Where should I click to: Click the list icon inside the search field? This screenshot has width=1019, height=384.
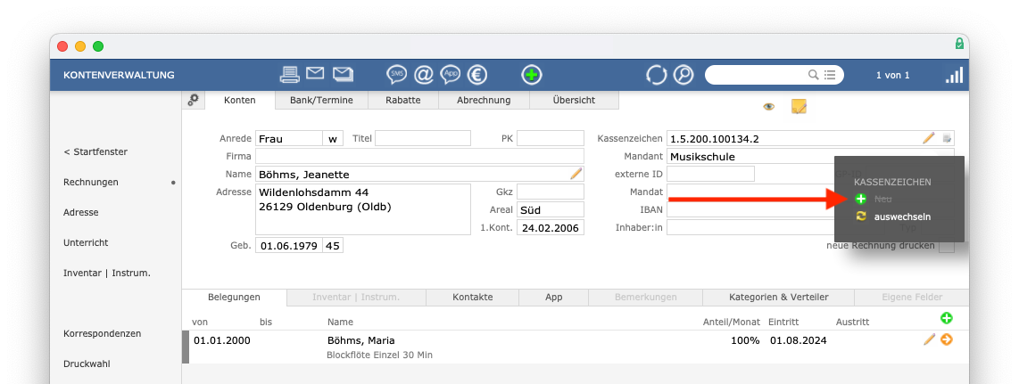click(x=830, y=75)
